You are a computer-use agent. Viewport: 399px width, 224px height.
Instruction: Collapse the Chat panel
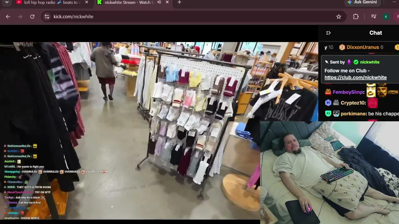(x=328, y=33)
